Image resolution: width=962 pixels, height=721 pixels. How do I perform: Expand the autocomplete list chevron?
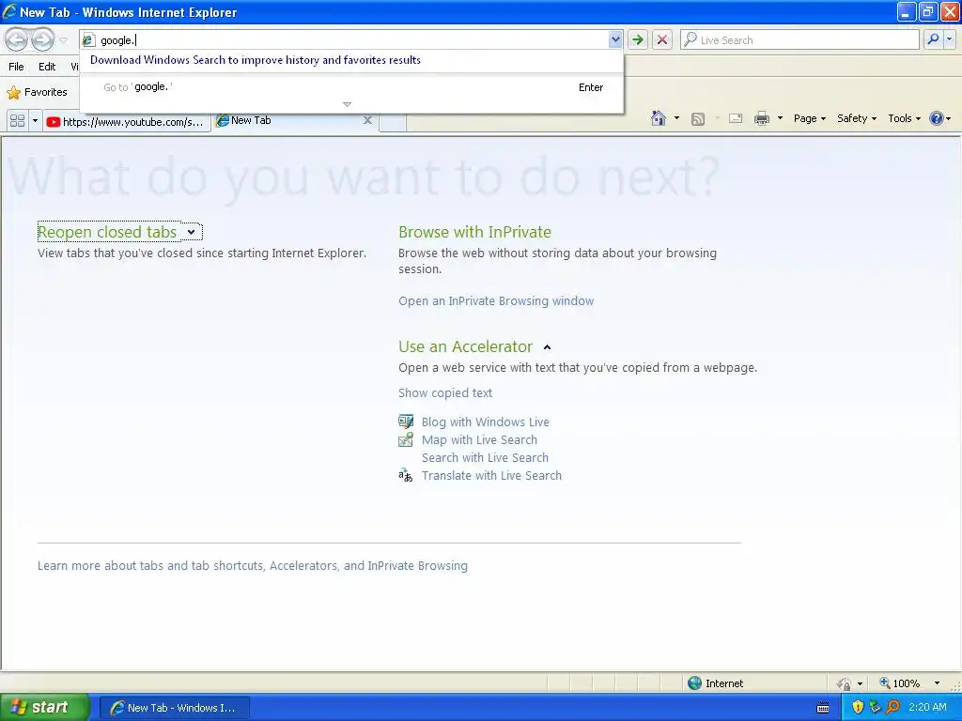click(x=348, y=104)
